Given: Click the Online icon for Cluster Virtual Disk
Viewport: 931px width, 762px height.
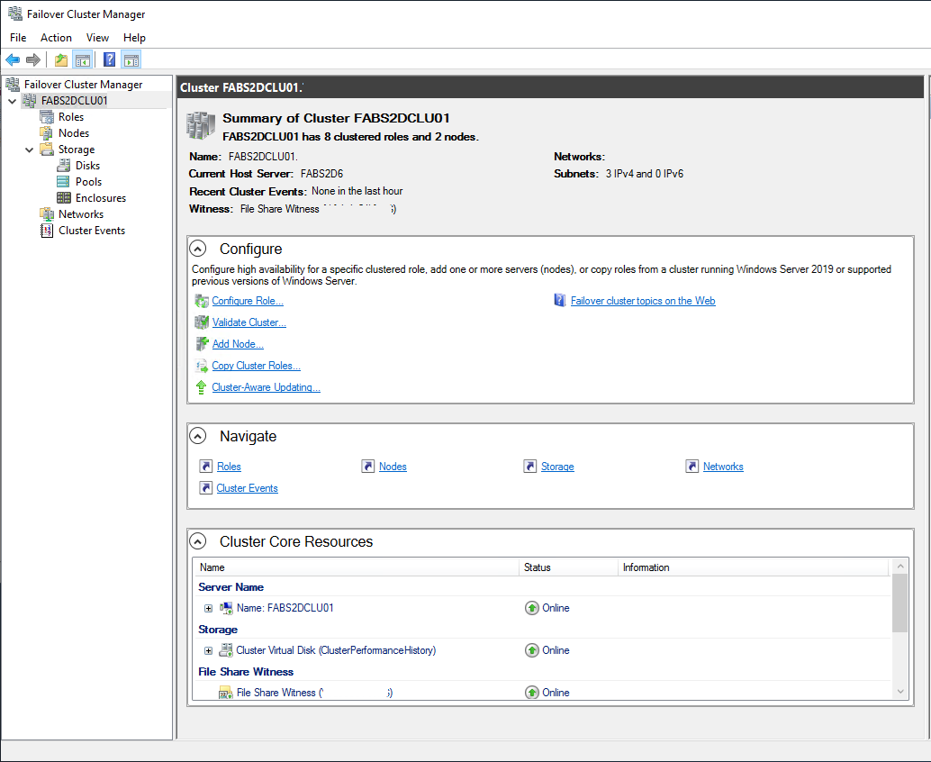Looking at the screenshot, I should [532, 650].
